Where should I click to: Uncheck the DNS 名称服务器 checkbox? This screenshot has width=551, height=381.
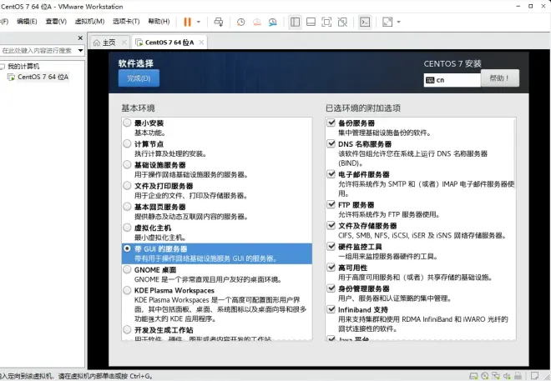(x=331, y=143)
